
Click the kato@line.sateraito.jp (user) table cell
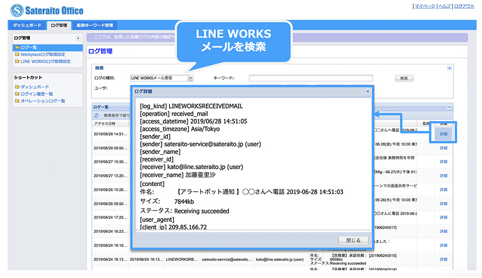click(280, 259)
